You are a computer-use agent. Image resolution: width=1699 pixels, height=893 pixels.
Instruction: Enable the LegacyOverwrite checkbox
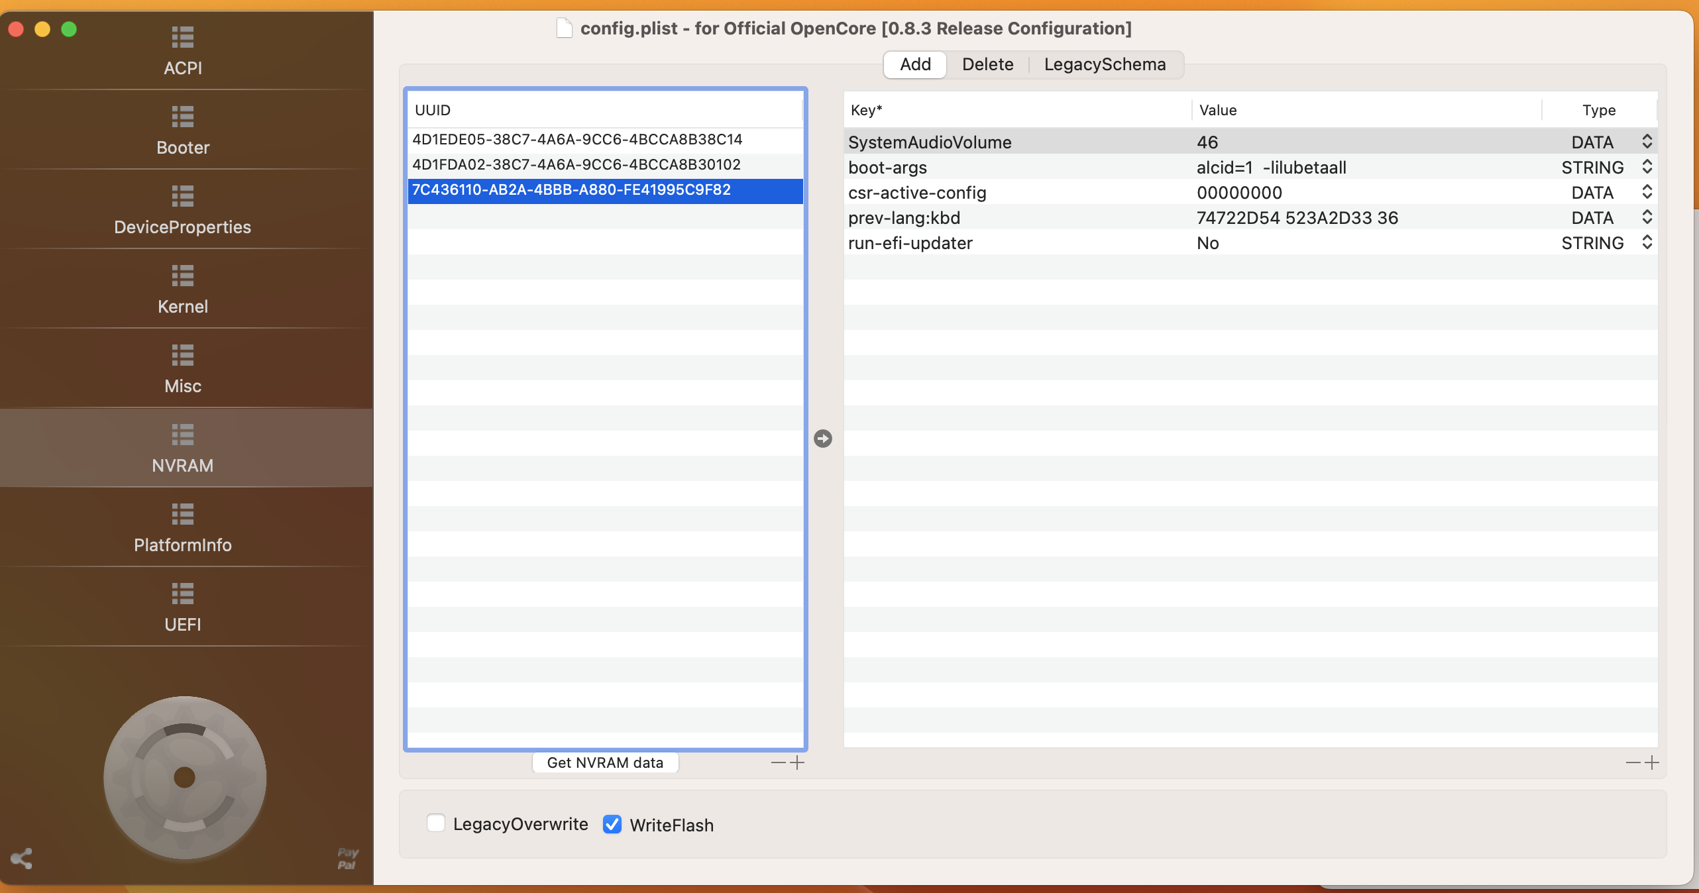click(x=436, y=823)
